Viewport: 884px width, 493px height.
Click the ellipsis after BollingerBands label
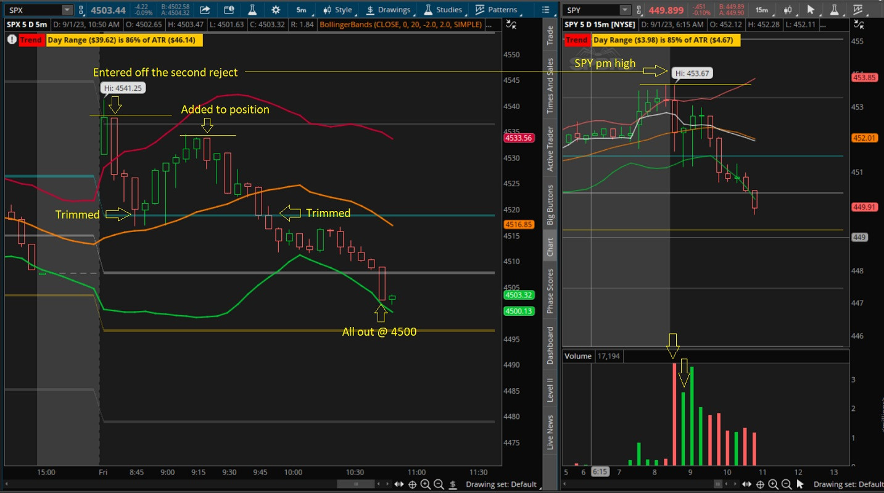pos(490,24)
